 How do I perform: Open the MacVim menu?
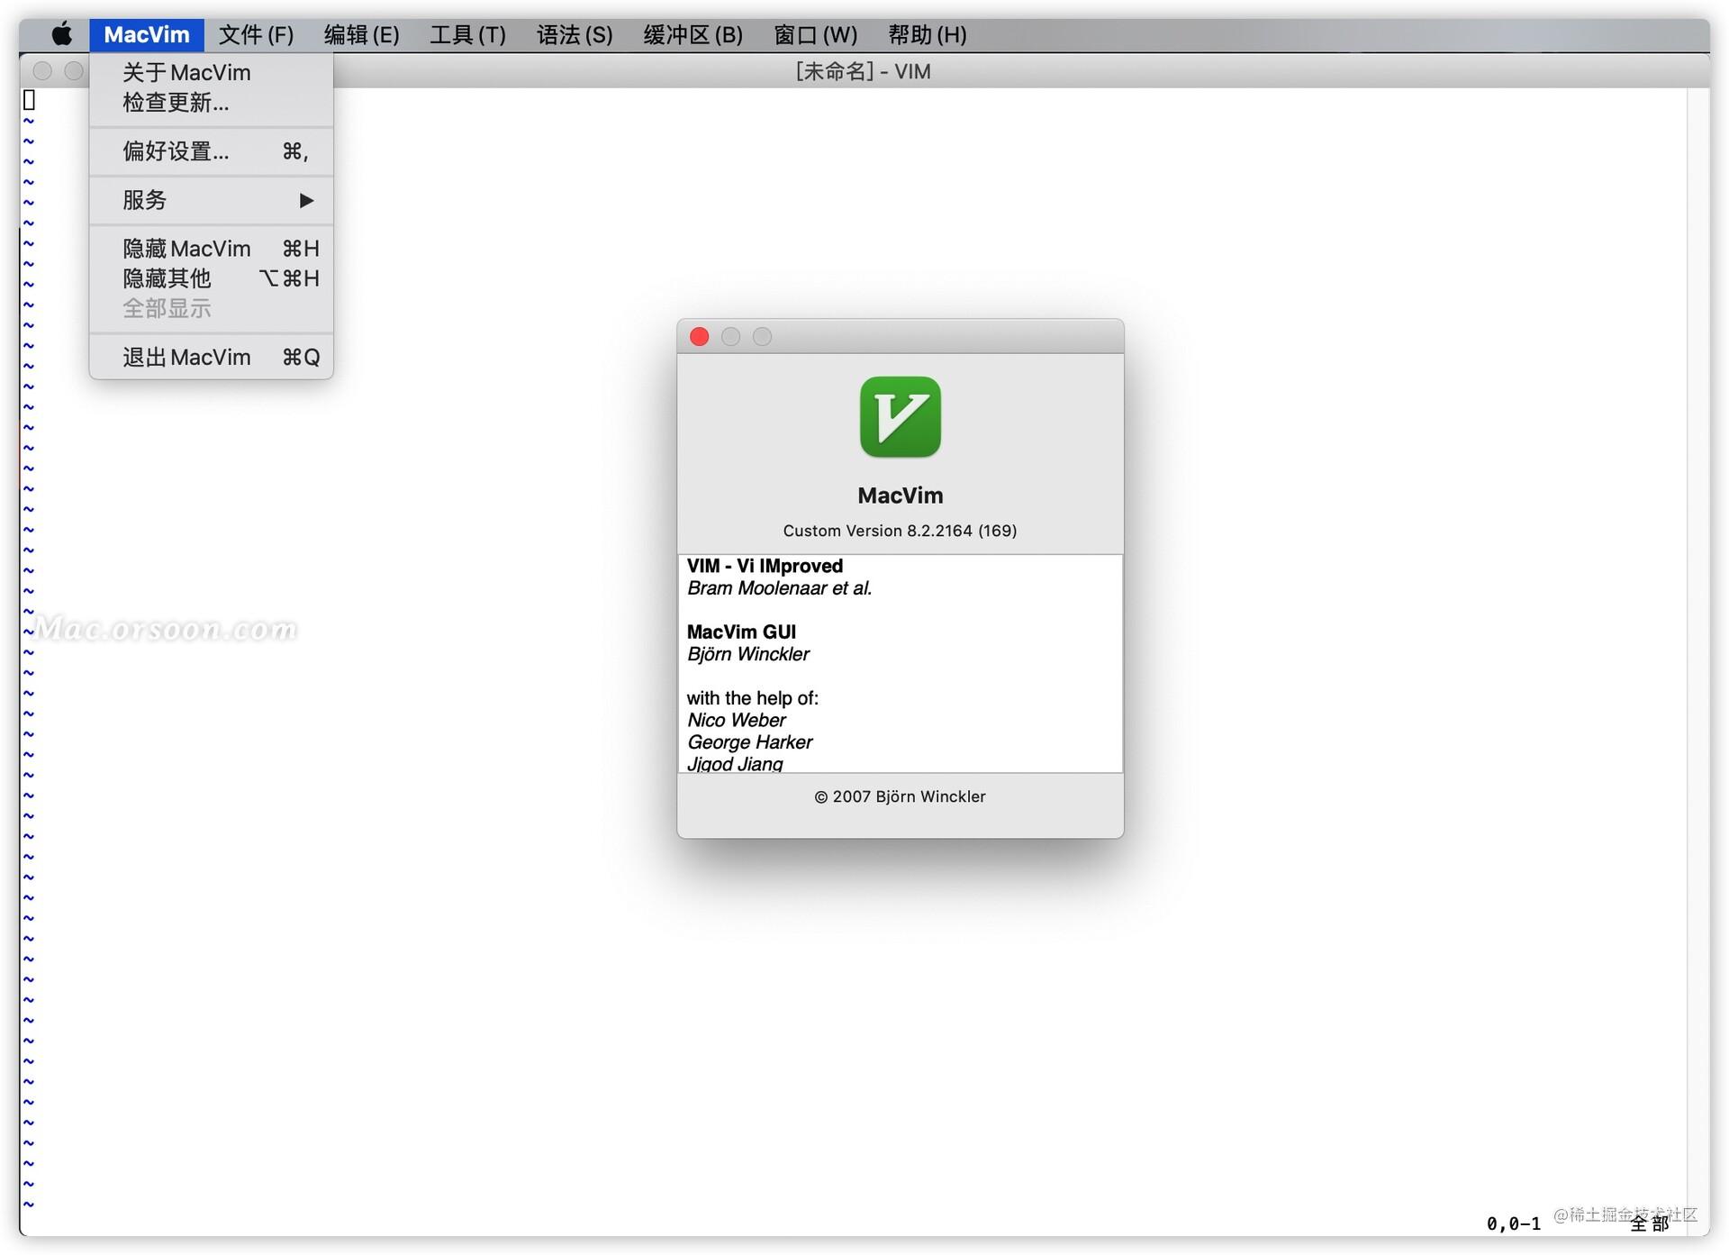point(147,35)
